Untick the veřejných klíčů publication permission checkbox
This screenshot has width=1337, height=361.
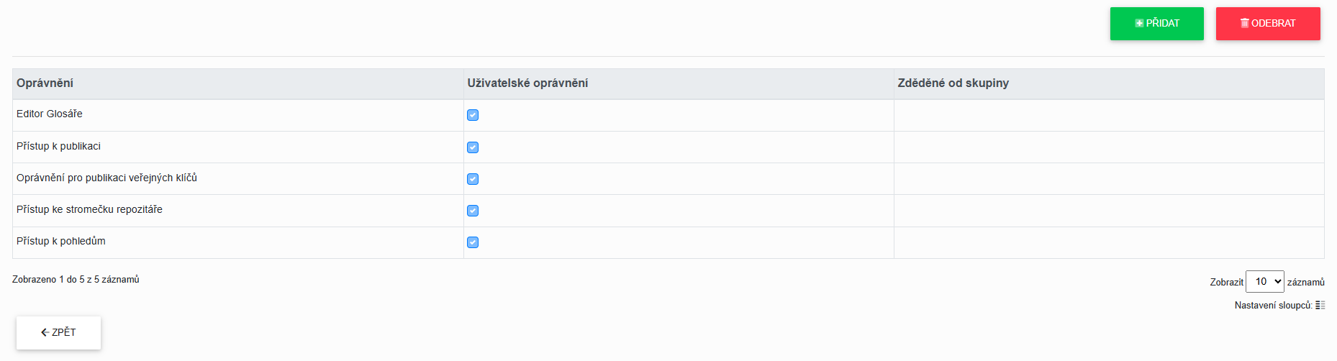coord(473,179)
